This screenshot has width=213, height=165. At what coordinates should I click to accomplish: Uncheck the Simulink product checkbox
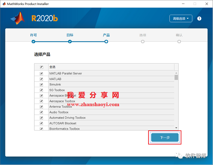[41, 85]
